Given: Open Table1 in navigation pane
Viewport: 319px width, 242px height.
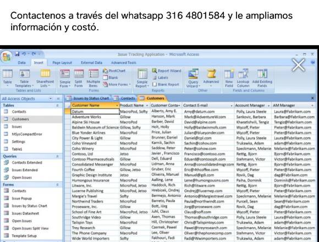Looking at the screenshot, I should pos(17,149).
